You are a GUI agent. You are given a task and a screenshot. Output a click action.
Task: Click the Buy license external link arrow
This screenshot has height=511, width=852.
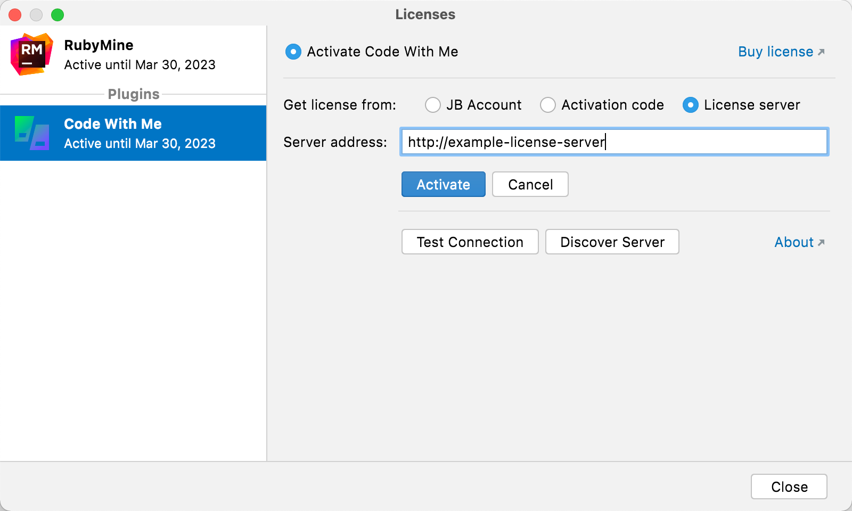pos(821,51)
